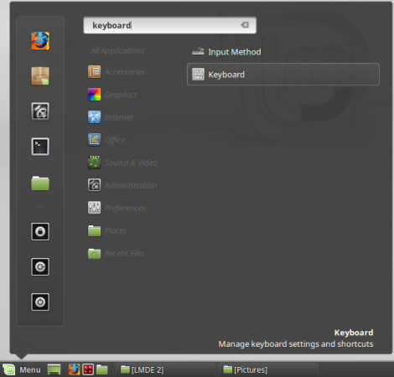
Task: Click the Graphics rainbow icon
Action: tap(95, 95)
